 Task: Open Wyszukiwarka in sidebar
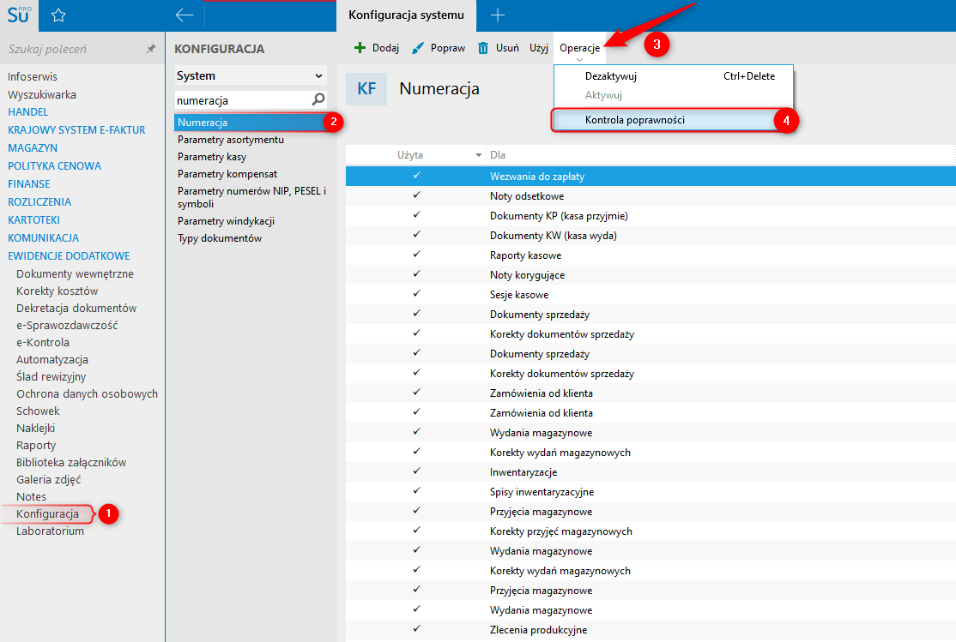[42, 94]
